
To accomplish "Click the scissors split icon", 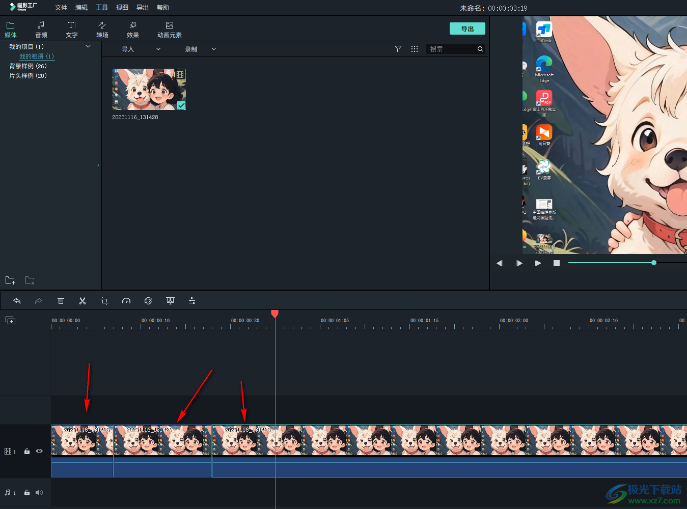I will [x=83, y=301].
